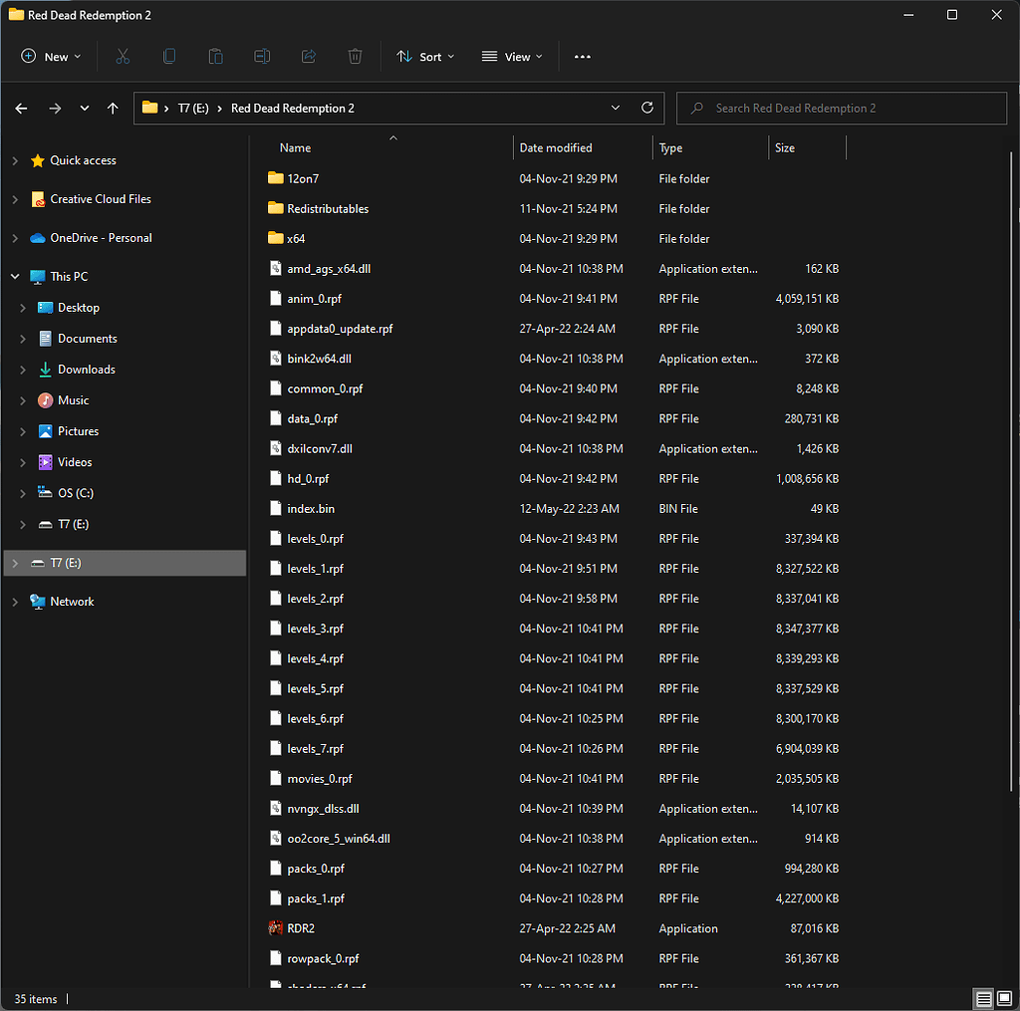Paste from clipboard using toolbar icon
This screenshot has width=1020, height=1011.
point(215,57)
